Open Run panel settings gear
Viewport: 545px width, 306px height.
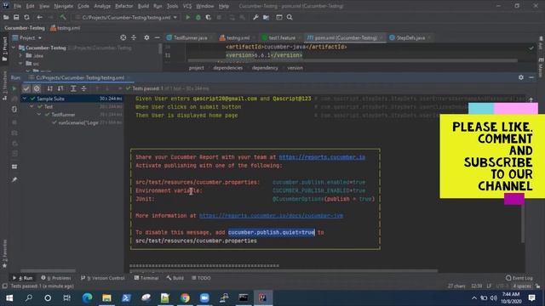[x=521, y=77]
